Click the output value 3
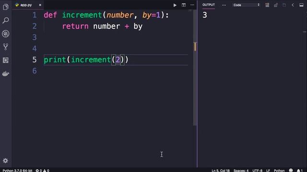 point(205,15)
